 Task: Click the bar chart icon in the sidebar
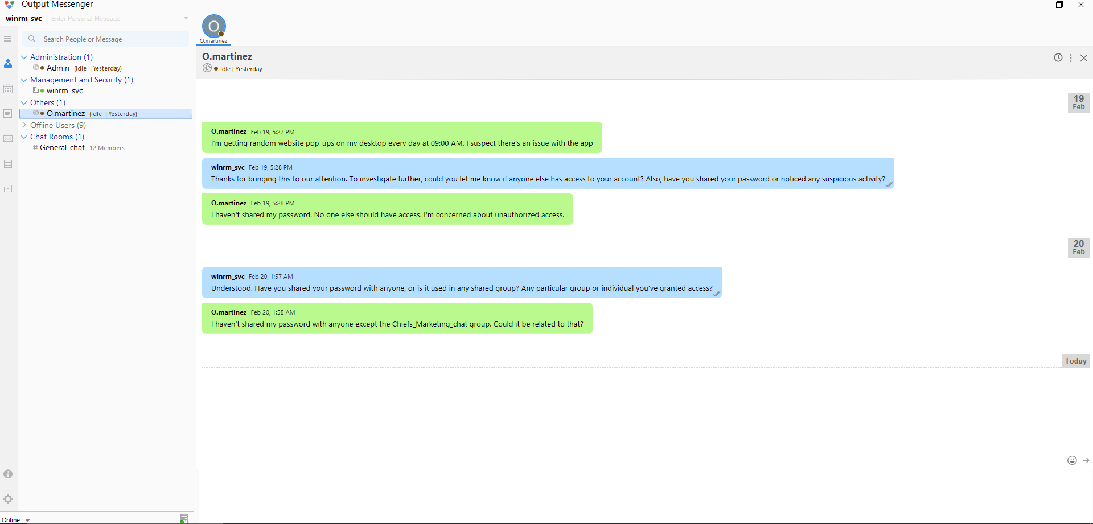pyautogui.click(x=8, y=189)
